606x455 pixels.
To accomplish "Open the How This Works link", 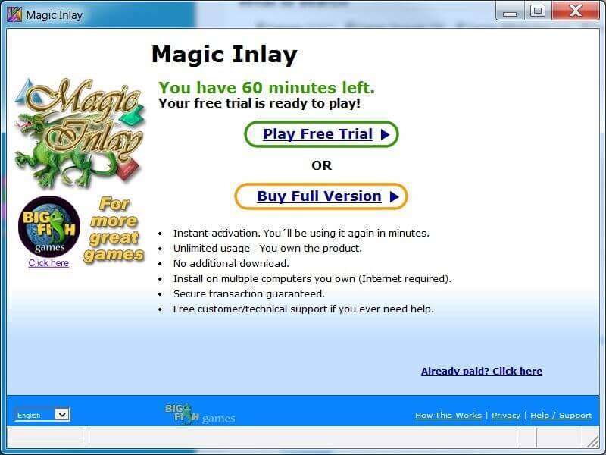I will (448, 415).
